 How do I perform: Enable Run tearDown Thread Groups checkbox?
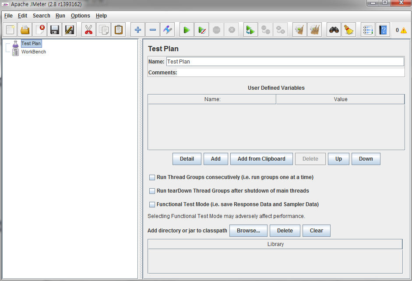click(152, 191)
